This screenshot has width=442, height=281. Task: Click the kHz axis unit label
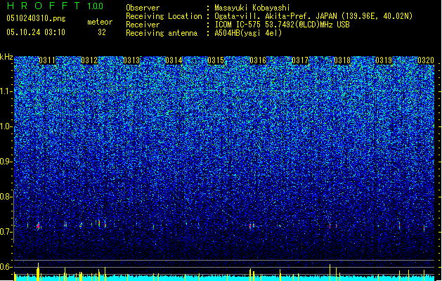(6, 57)
